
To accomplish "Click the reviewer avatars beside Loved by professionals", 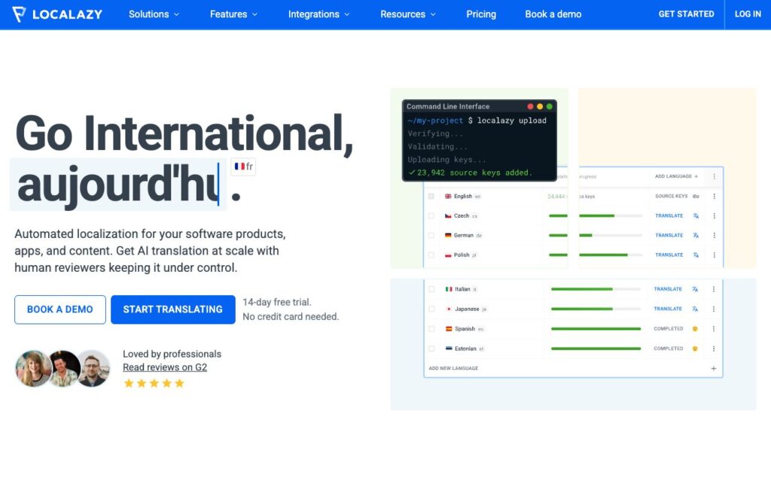I will pyautogui.click(x=62, y=368).
